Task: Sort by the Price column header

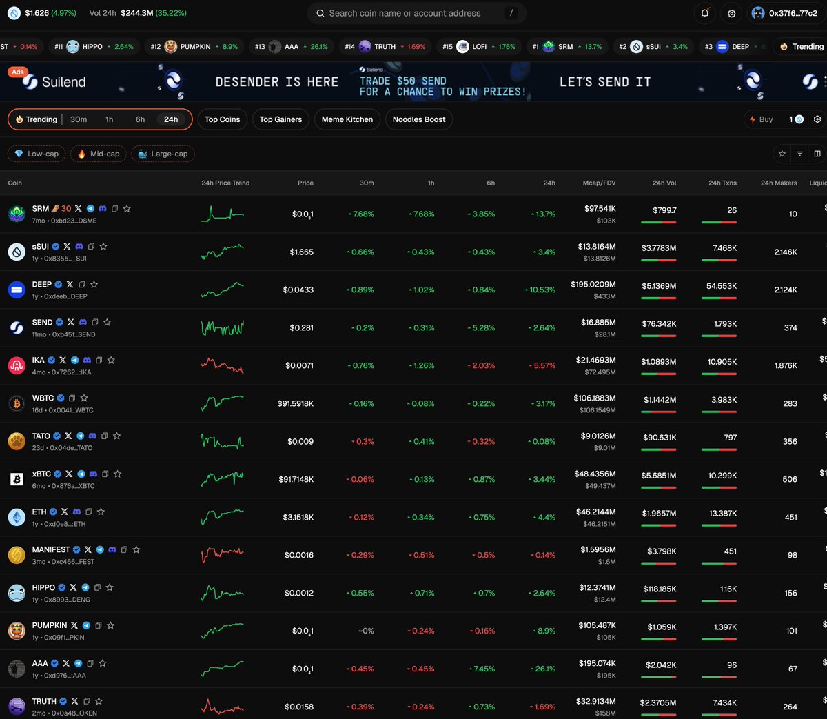Action: [305, 183]
